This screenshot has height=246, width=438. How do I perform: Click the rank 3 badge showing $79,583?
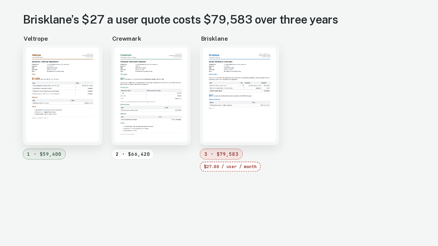[x=221, y=154]
